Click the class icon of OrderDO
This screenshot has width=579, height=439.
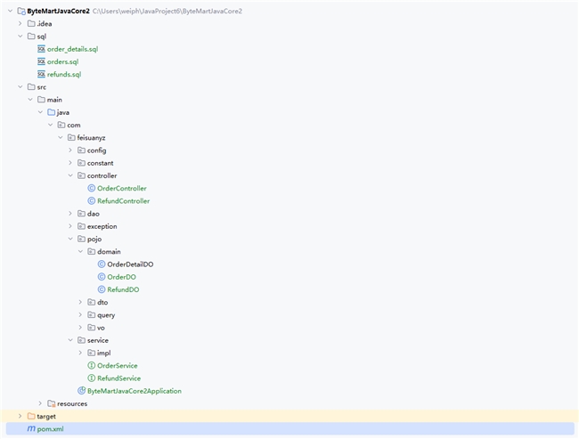click(x=102, y=277)
